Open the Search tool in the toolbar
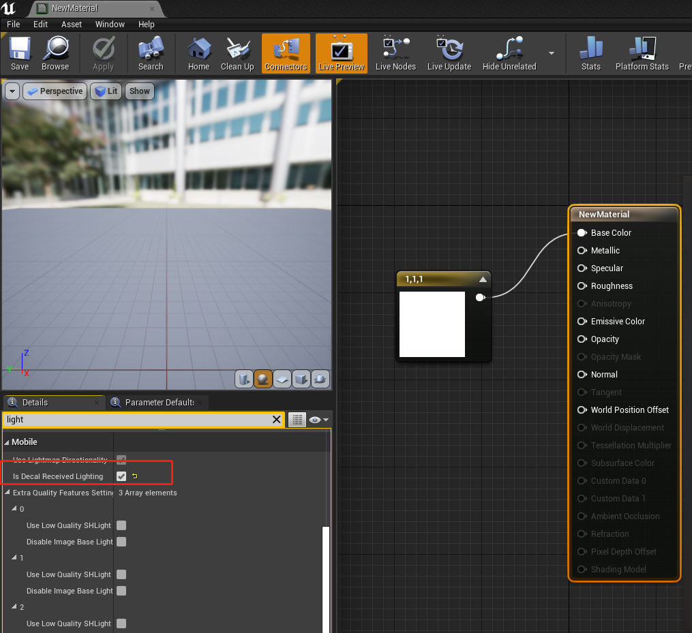 pyautogui.click(x=150, y=53)
